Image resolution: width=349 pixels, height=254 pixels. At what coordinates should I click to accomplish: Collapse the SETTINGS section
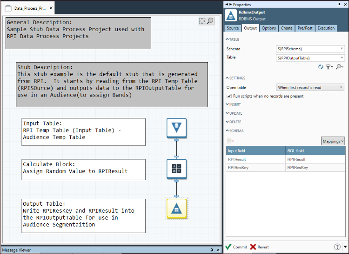click(x=237, y=78)
